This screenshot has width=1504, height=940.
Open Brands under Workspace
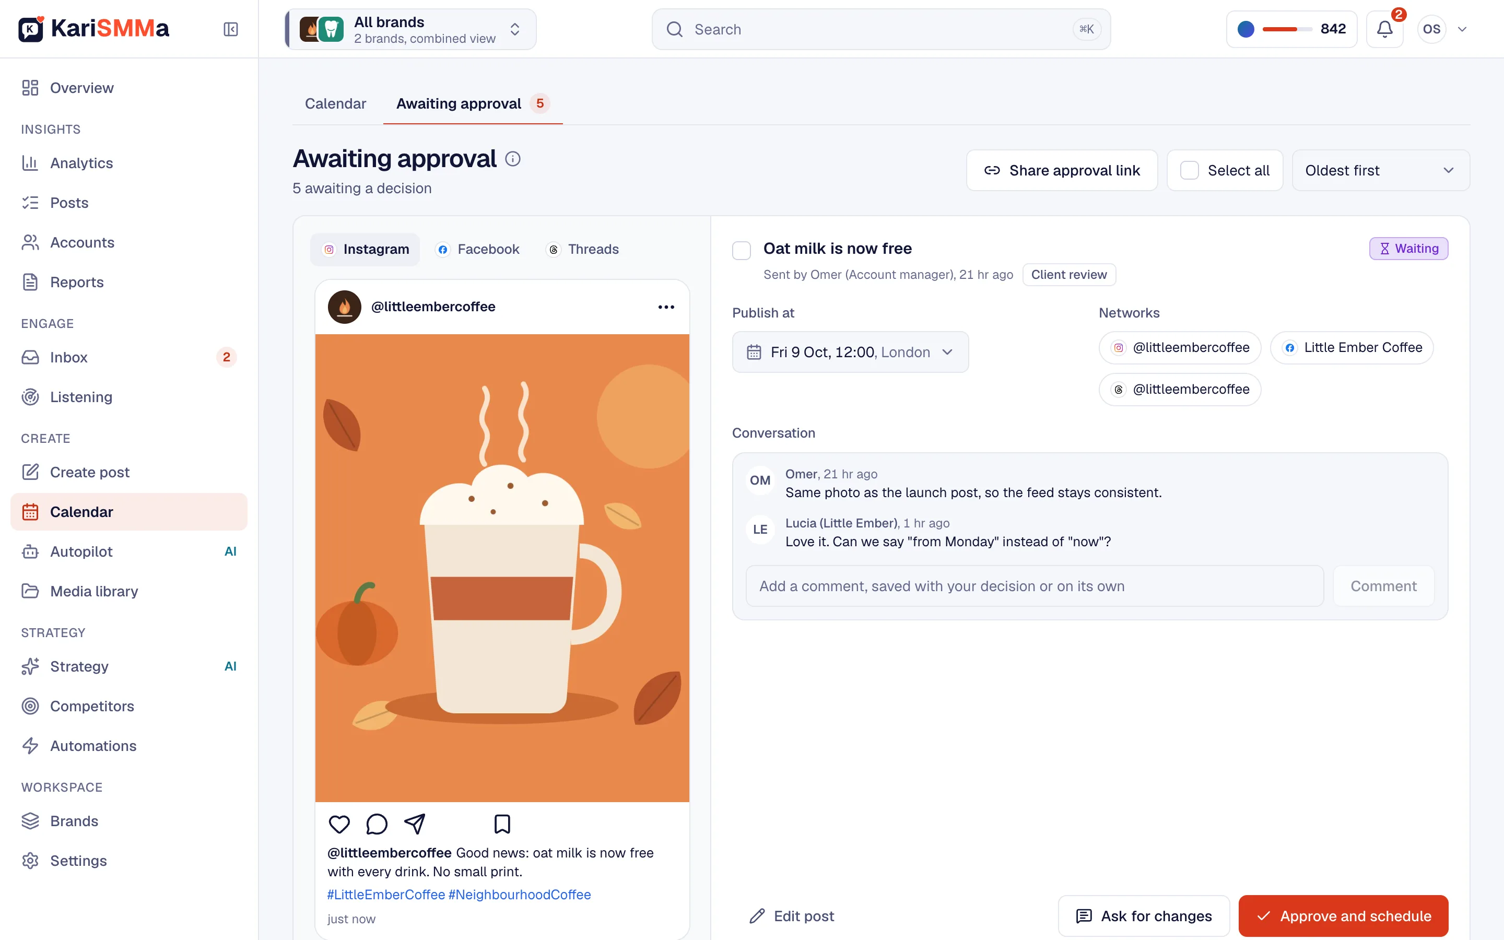(x=128, y=821)
